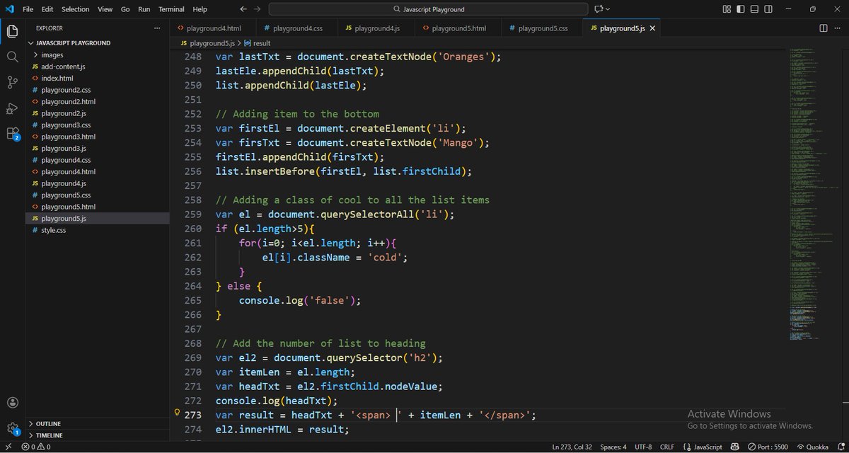Click playground5.js in the breadcrumb
The image size is (849, 453).
click(x=207, y=43)
